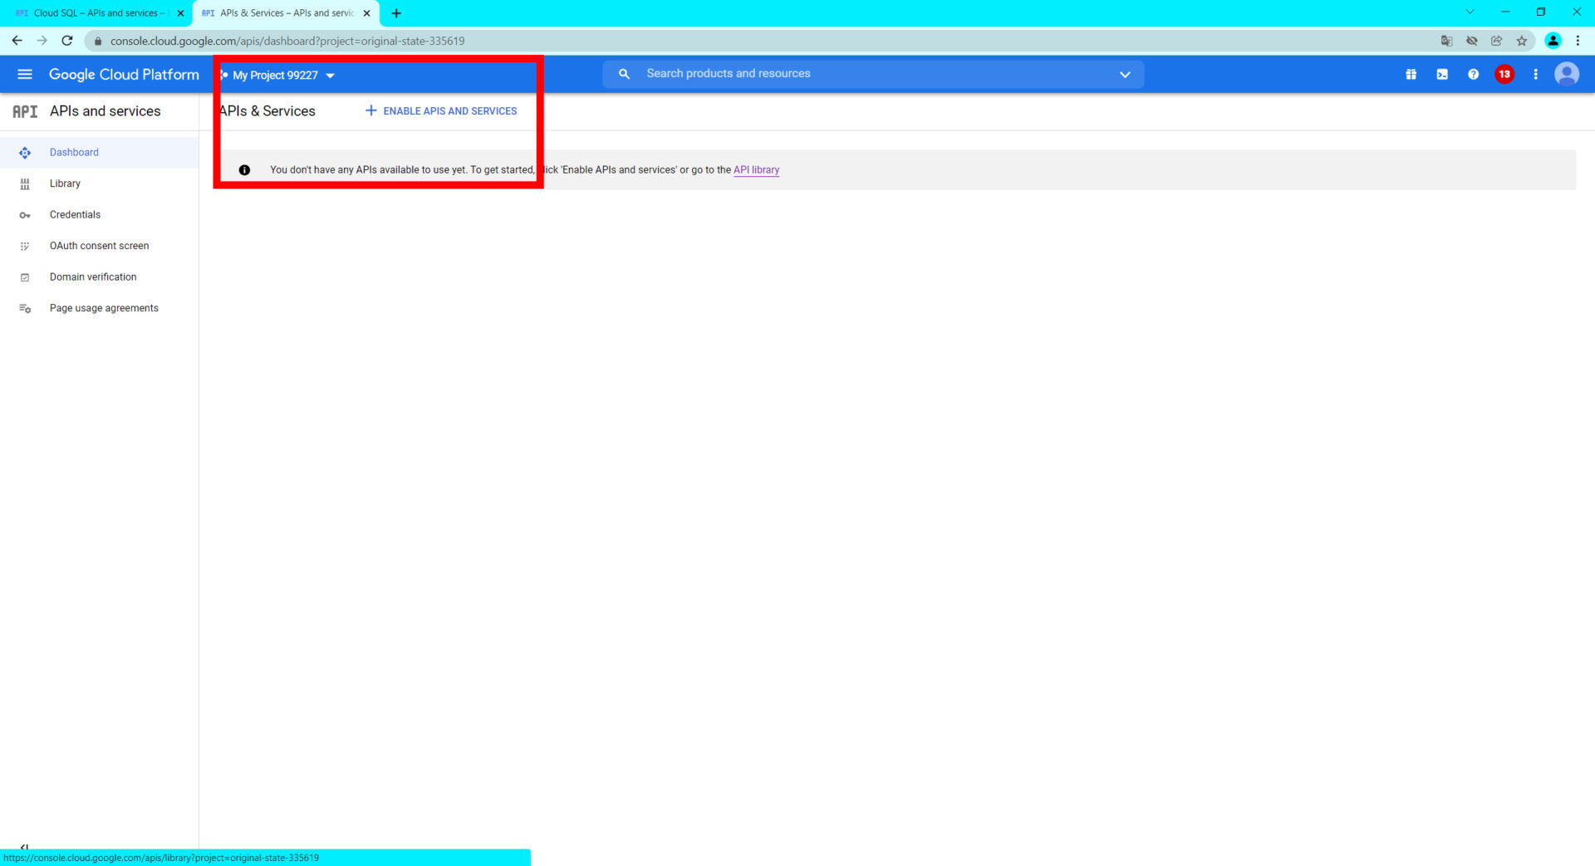This screenshot has width=1595, height=866.
Task: Open the gift free trial icon
Action: click(1411, 75)
